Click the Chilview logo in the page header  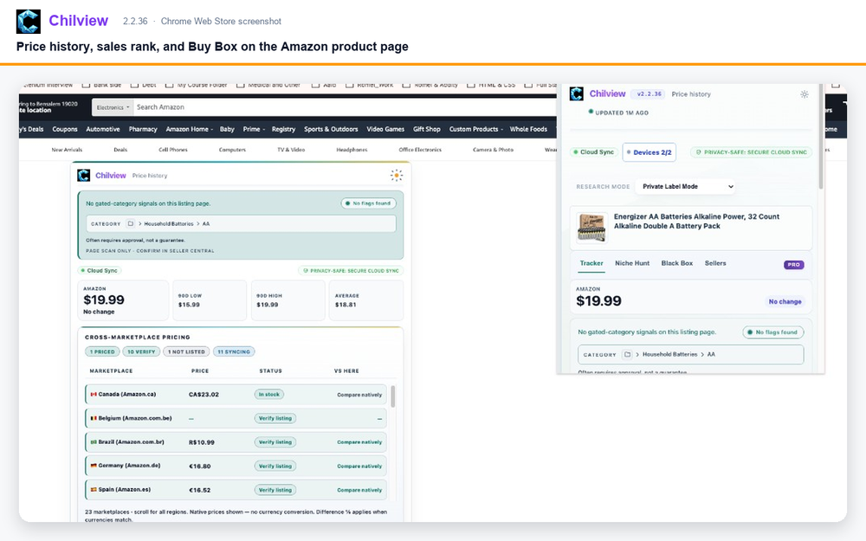(29, 22)
